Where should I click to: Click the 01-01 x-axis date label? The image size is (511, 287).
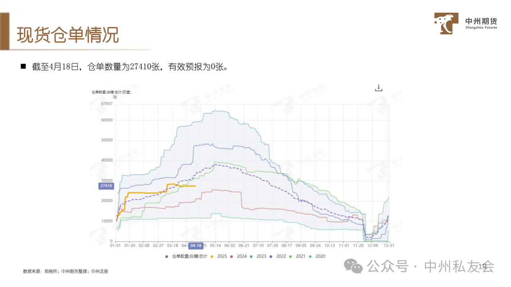click(115, 246)
